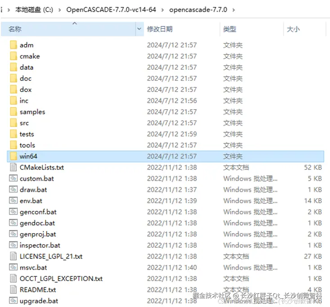Screen dimensions: 330x307
Task: Click the 14 KB size of env.bat
Action: [313, 201]
